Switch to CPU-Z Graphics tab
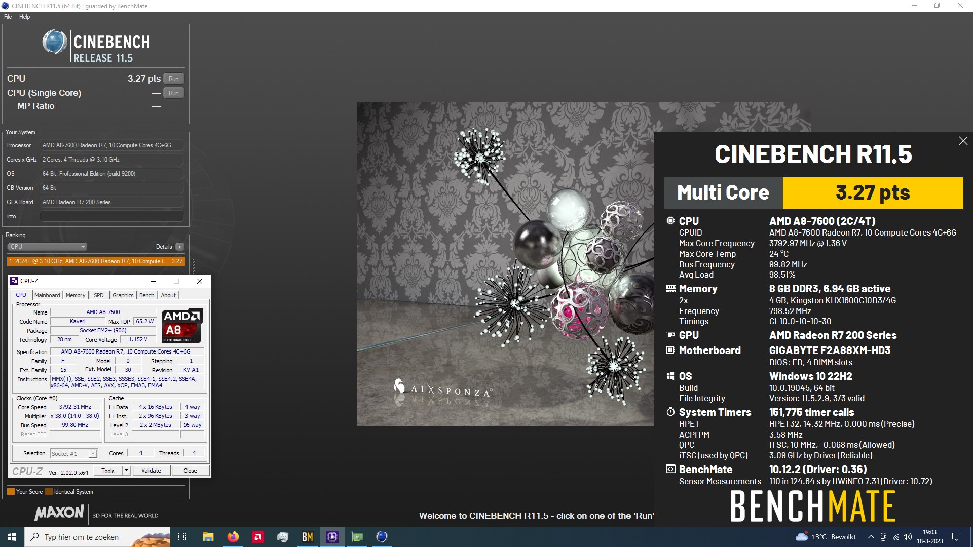 [123, 295]
